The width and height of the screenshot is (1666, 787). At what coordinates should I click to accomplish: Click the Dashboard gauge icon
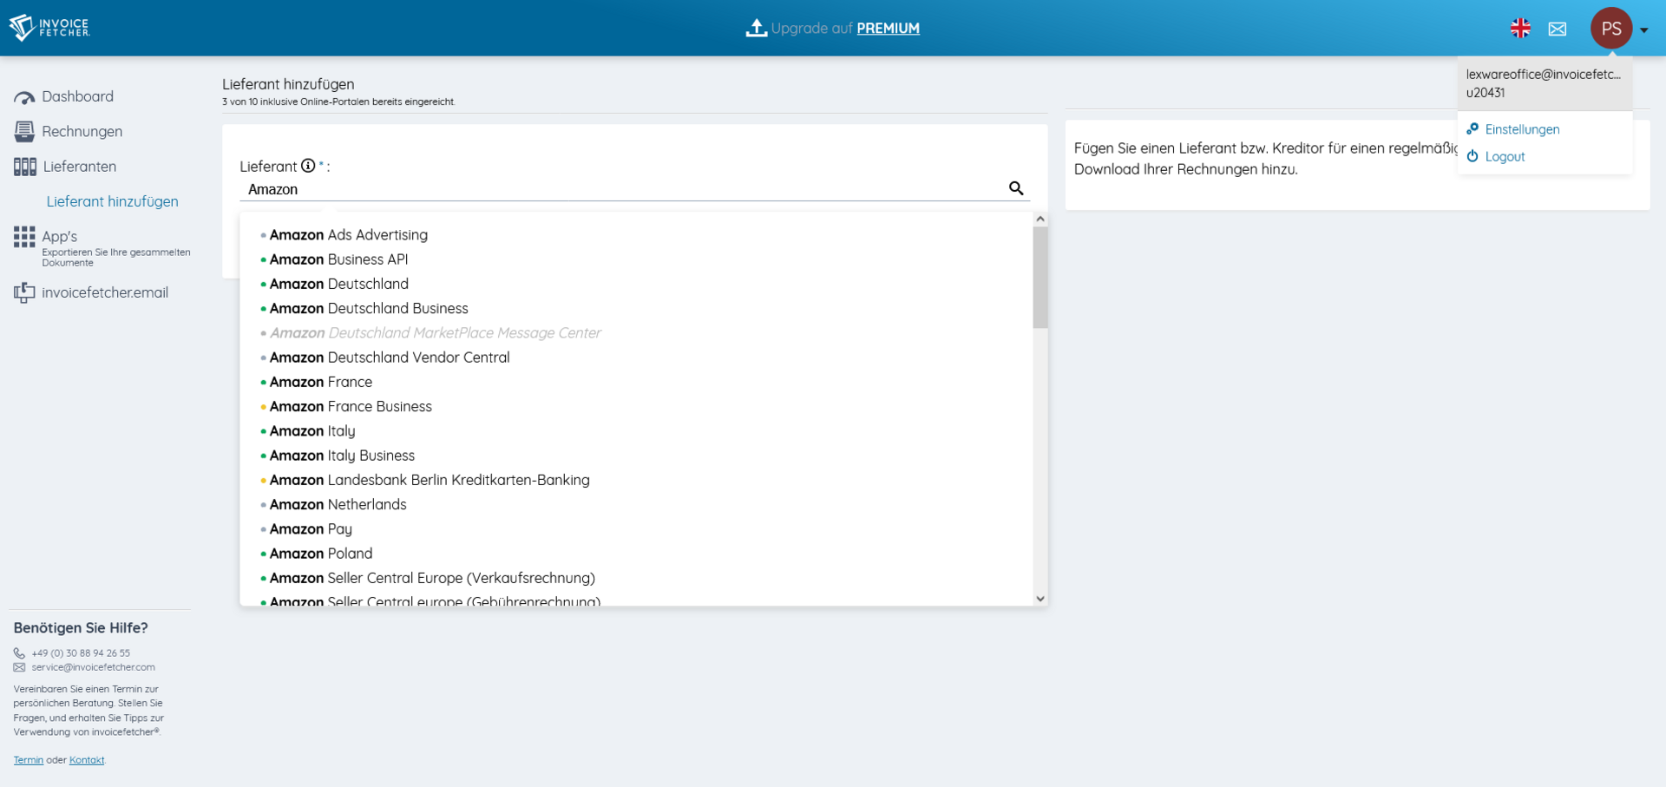24,97
